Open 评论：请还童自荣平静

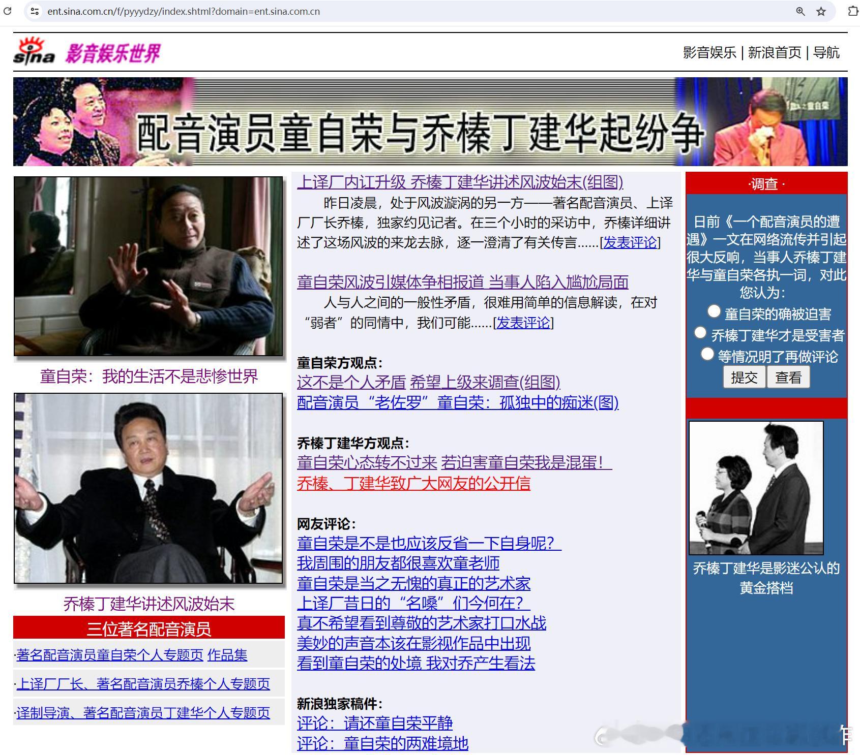coord(375,723)
